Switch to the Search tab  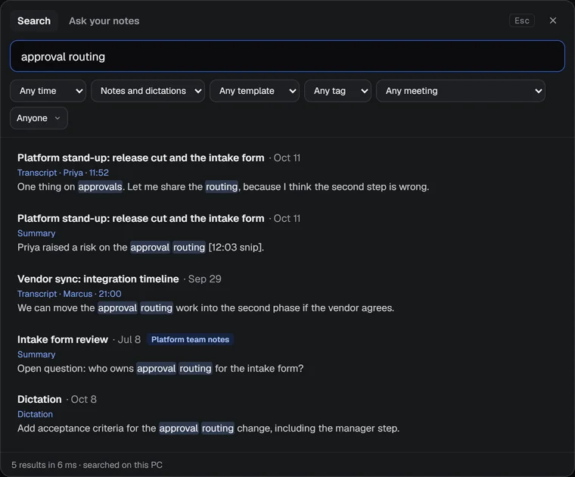tap(34, 21)
